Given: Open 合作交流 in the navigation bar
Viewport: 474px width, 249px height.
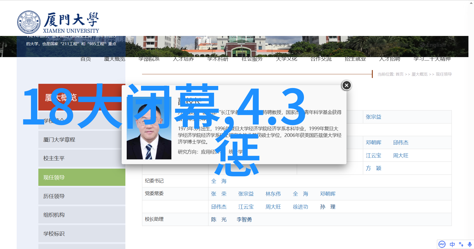Looking at the screenshot, I should pyautogui.click(x=321, y=59).
